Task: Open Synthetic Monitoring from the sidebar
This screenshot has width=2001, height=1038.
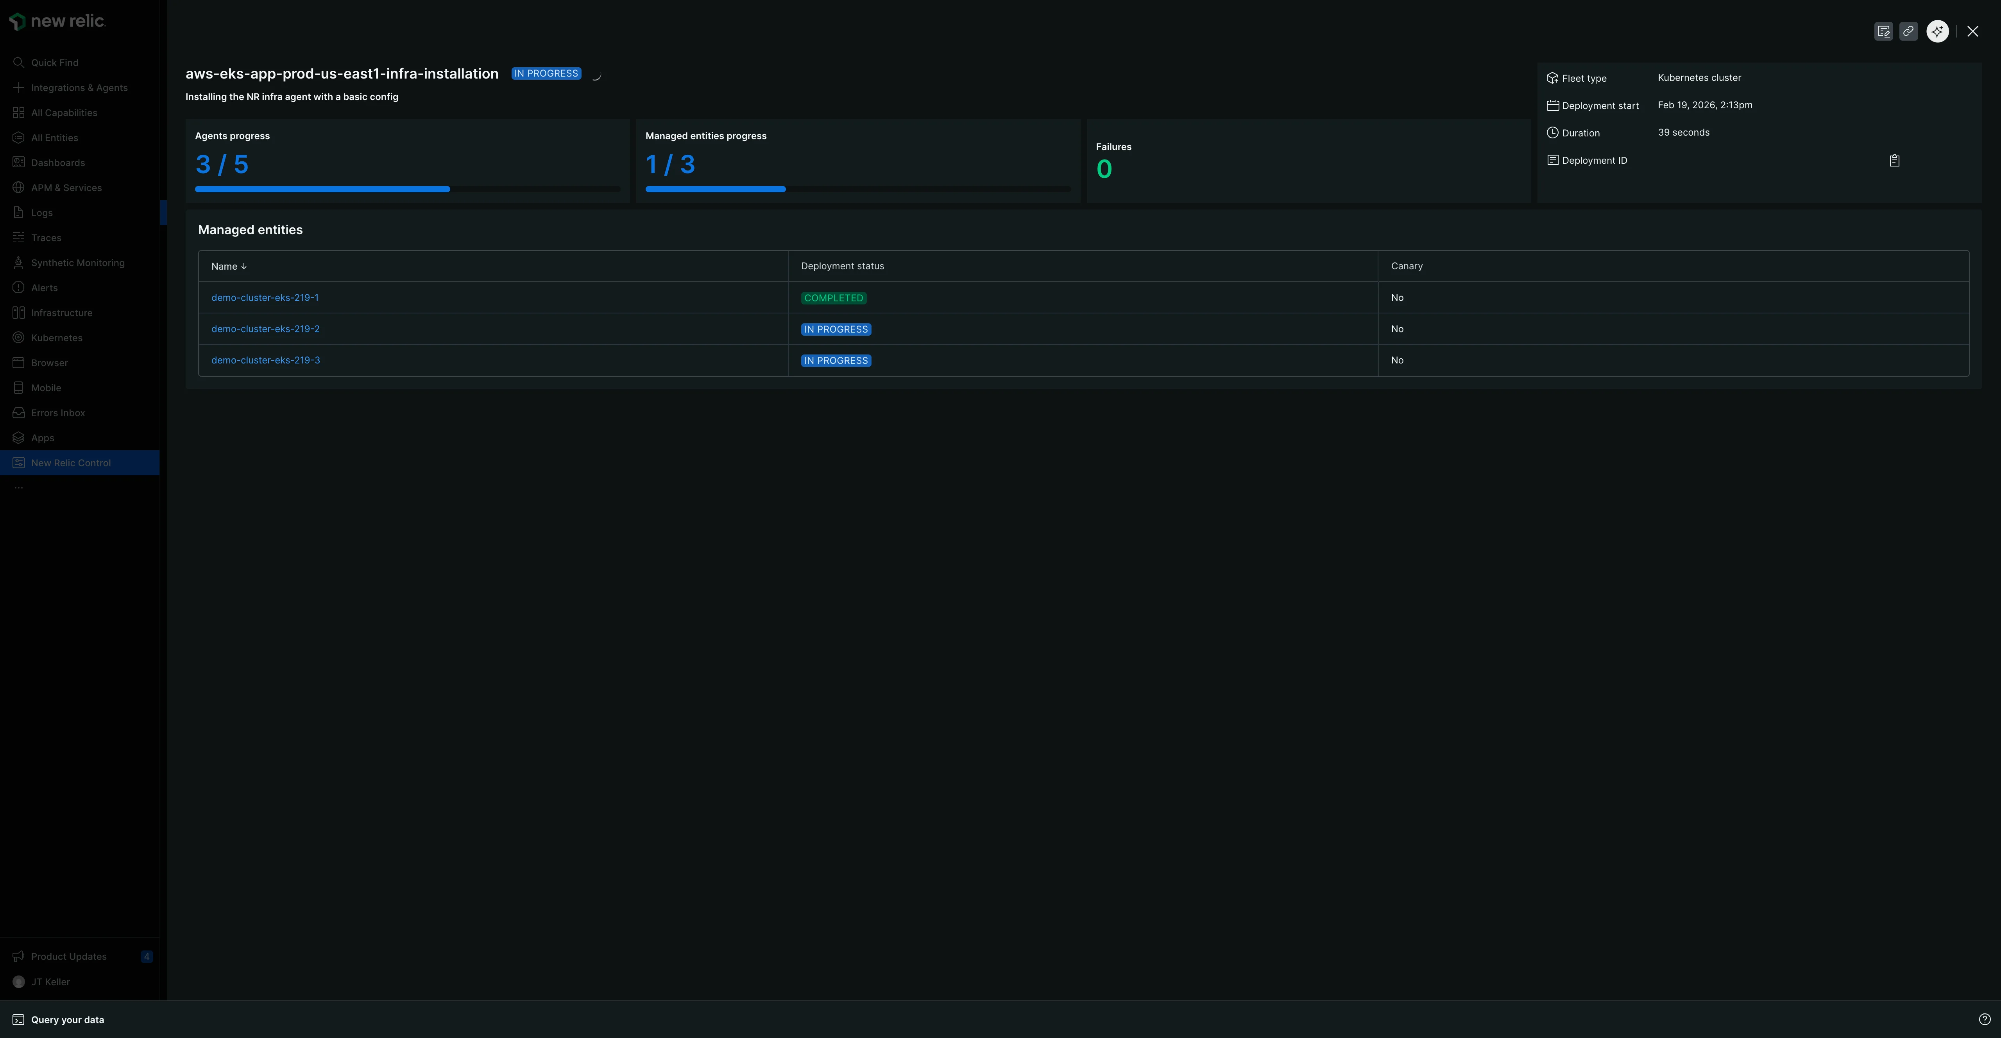Action: [77, 263]
